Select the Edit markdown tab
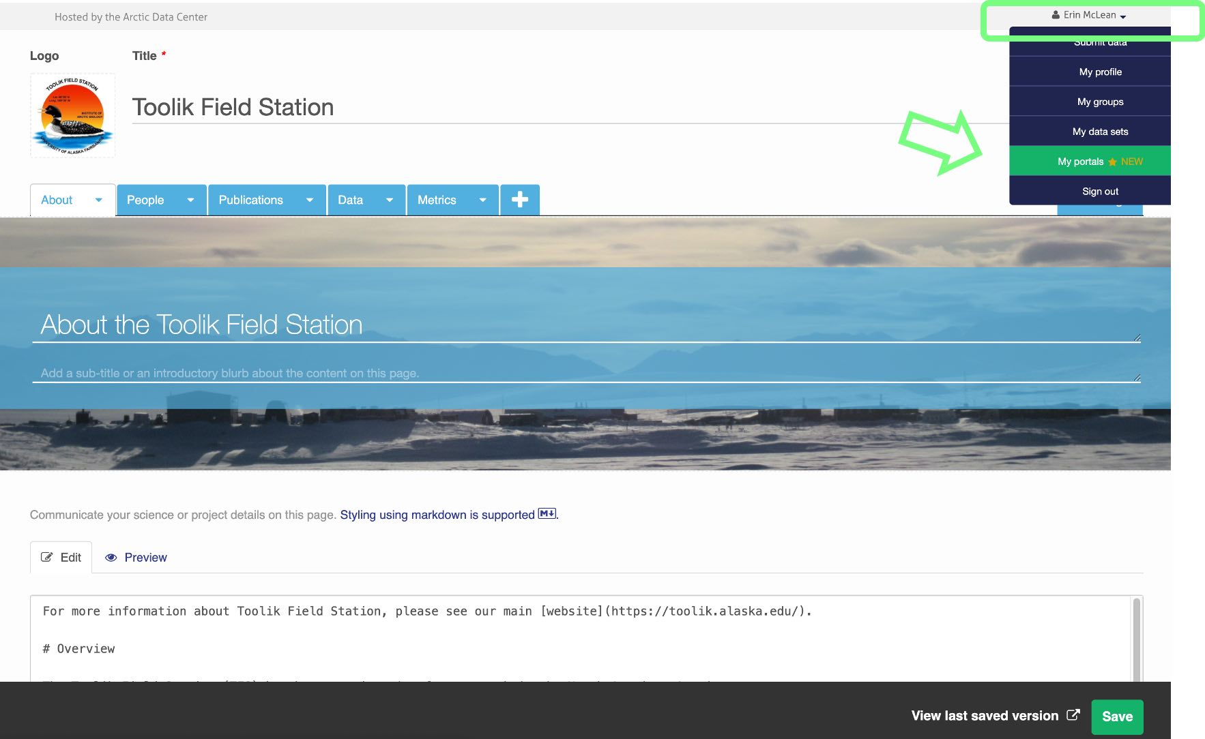Screen dimensions: 1205x739 click(x=61, y=557)
